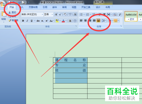Toggle bold formatting
Screen dimensions: 142x104
(x=23, y=21)
